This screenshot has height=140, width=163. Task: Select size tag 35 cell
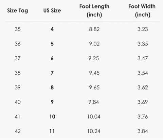coord(18,29)
